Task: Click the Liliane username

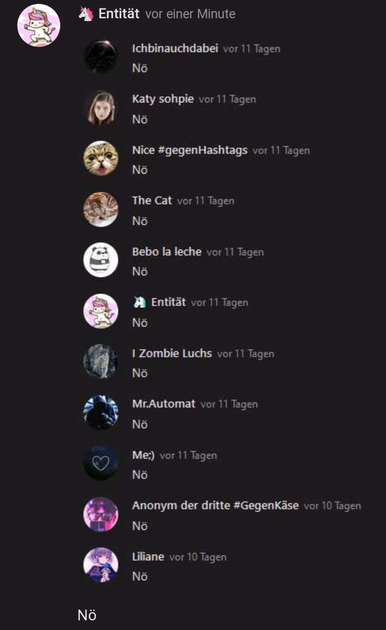Action: click(x=148, y=557)
